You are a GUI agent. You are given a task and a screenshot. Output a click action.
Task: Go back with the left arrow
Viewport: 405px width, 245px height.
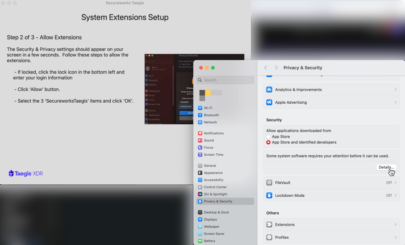point(266,68)
